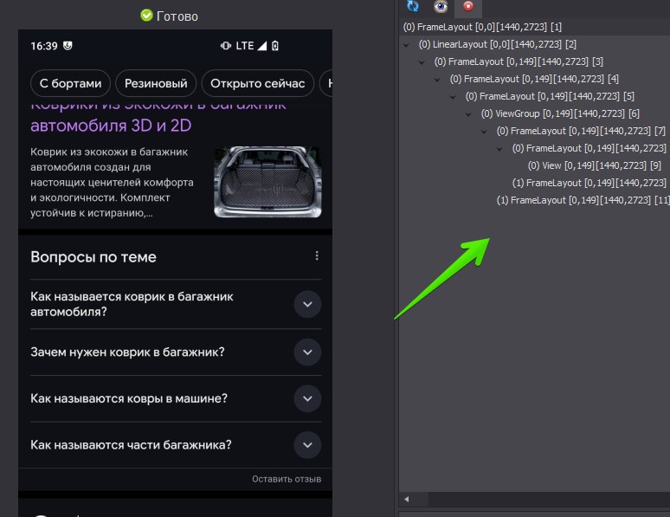Collapse the LinearLayout [2] node arrow
Image resolution: width=670 pixels, height=517 pixels.
click(x=406, y=45)
